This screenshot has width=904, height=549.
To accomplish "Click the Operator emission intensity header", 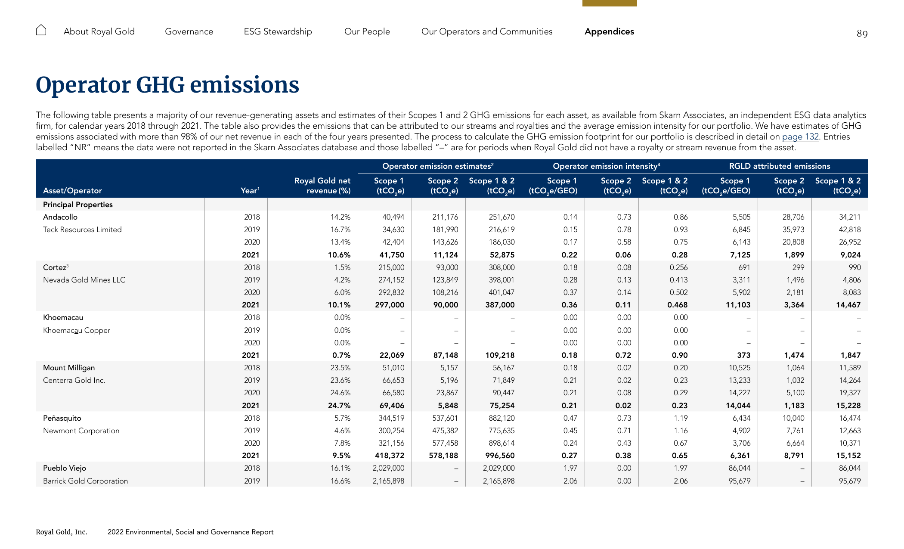I will (607, 166).
